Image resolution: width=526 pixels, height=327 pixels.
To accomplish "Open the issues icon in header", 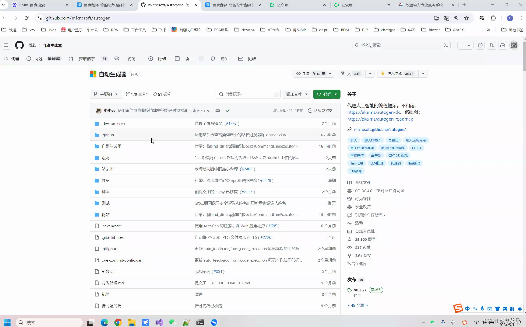I will point(480,45).
